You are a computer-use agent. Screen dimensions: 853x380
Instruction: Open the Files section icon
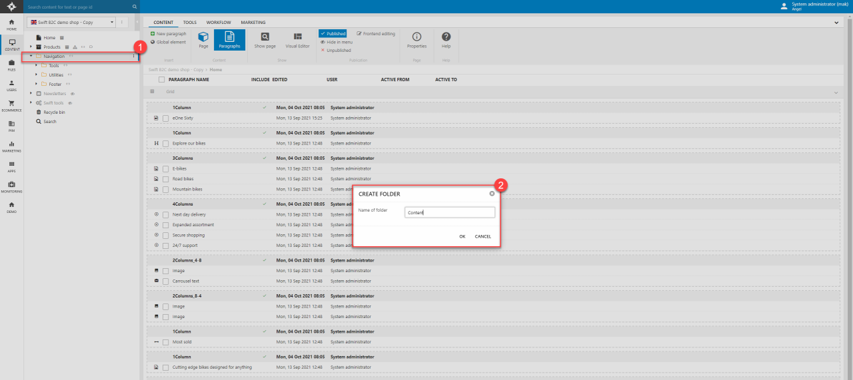[x=11, y=65]
